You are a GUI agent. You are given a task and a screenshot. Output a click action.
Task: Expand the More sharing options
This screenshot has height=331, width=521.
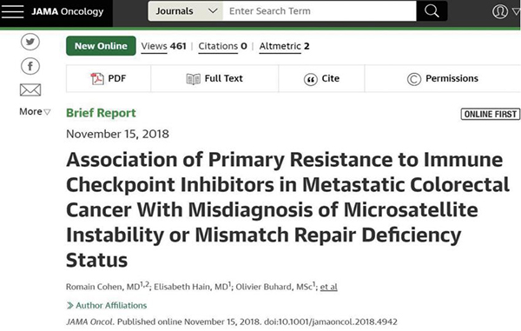point(35,112)
